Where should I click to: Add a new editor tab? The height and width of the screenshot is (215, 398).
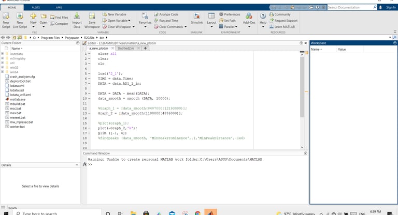(145, 48)
